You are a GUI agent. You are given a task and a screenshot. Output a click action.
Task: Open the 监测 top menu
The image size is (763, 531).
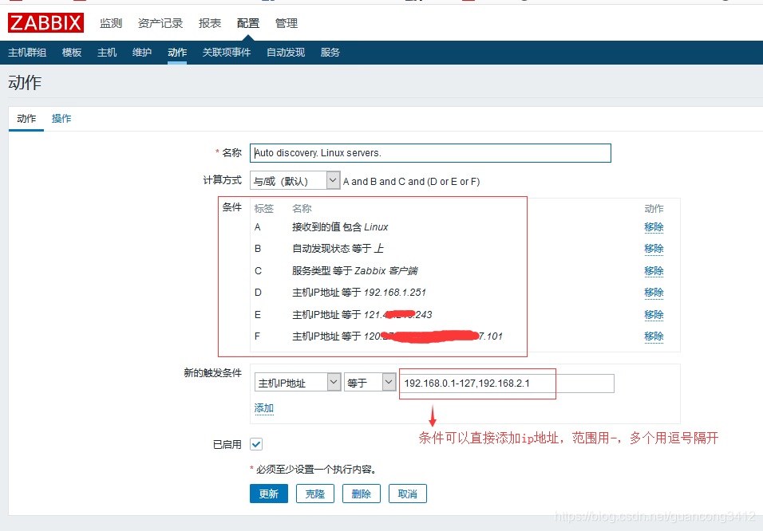point(111,23)
